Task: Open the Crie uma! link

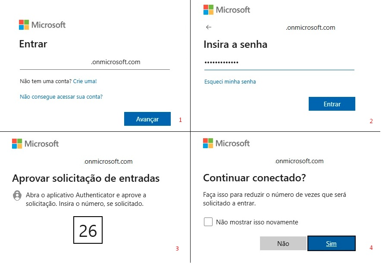Action: (85, 81)
